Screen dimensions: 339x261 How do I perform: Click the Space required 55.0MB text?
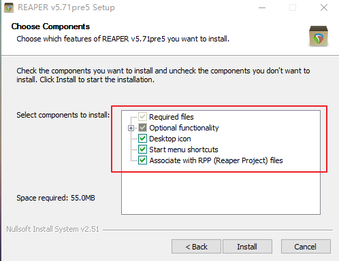pos(56,198)
